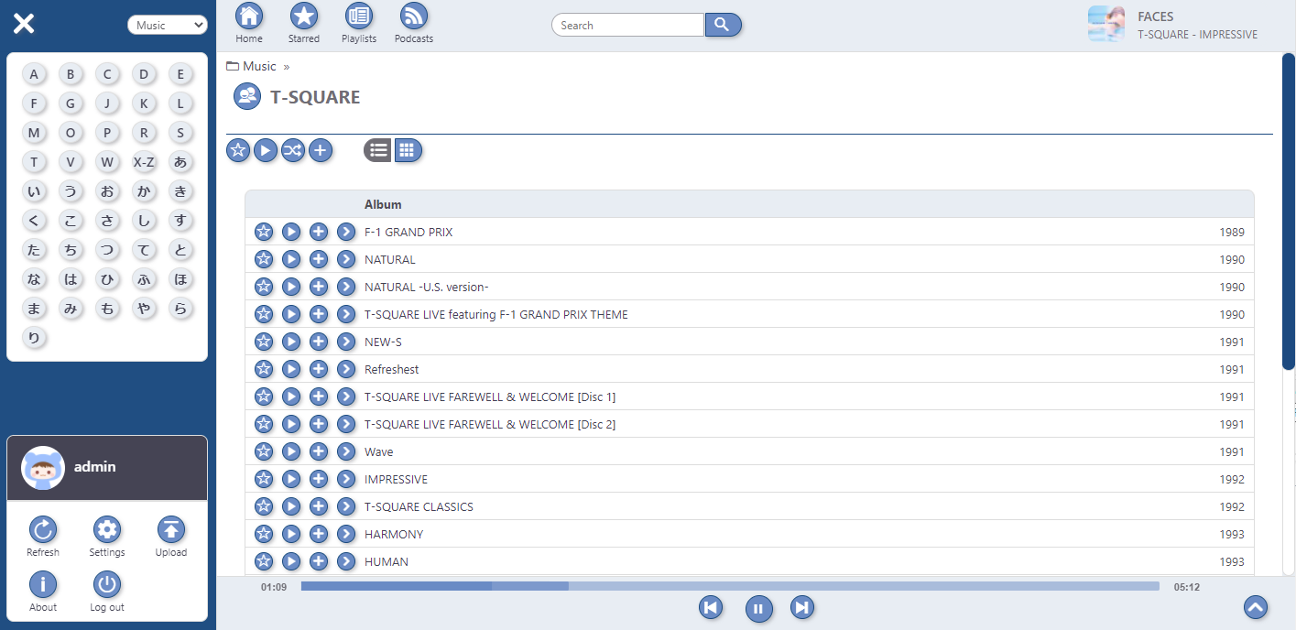1296x630 pixels.
Task: Open now playing album art thumbnail
Action: click(x=1106, y=24)
